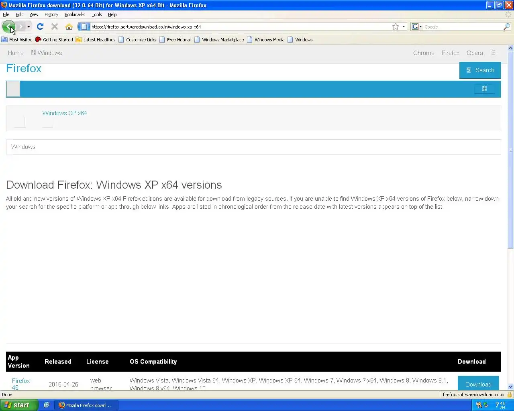Open the Free Hotmail bookmark
This screenshot has width=514, height=411.
pyautogui.click(x=175, y=40)
